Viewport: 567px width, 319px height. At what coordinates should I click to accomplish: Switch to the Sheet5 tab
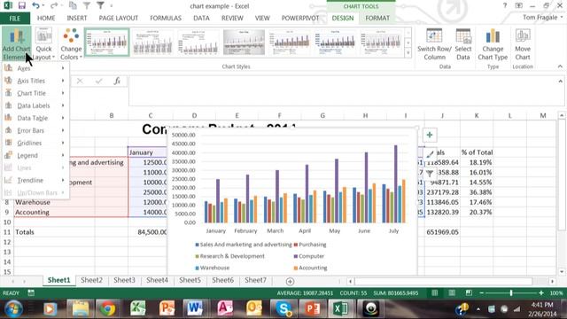pyautogui.click(x=190, y=280)
